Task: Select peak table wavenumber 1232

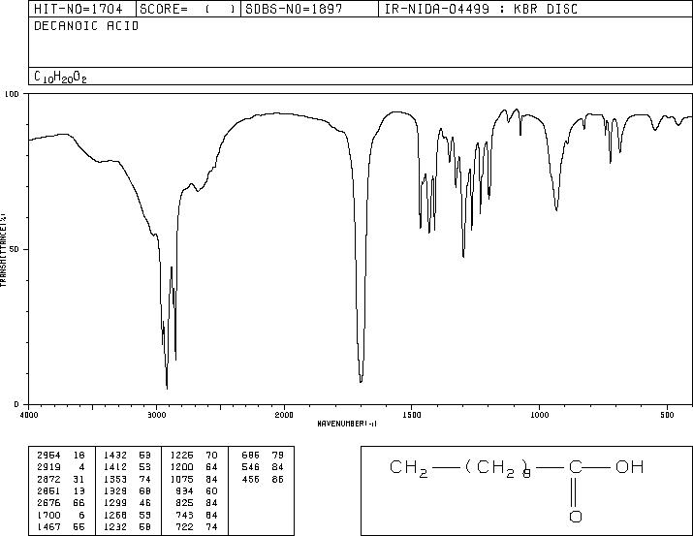Action: (115, 526)
